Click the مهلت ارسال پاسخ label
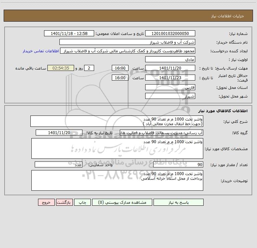The image size is (257, 248). point(231,68)
